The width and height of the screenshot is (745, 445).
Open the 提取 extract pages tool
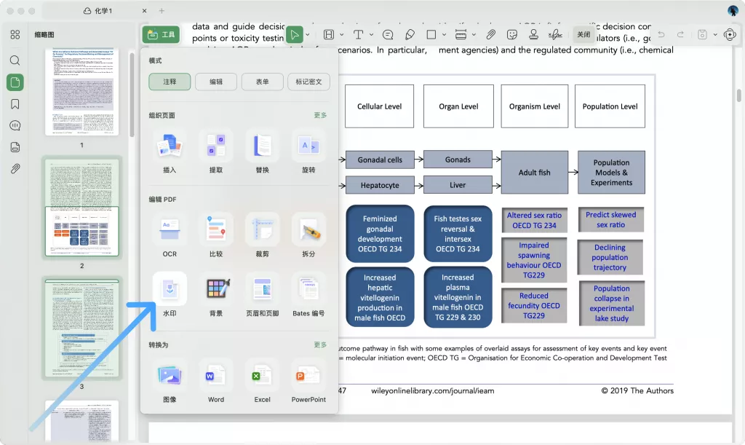pos(215,152)
